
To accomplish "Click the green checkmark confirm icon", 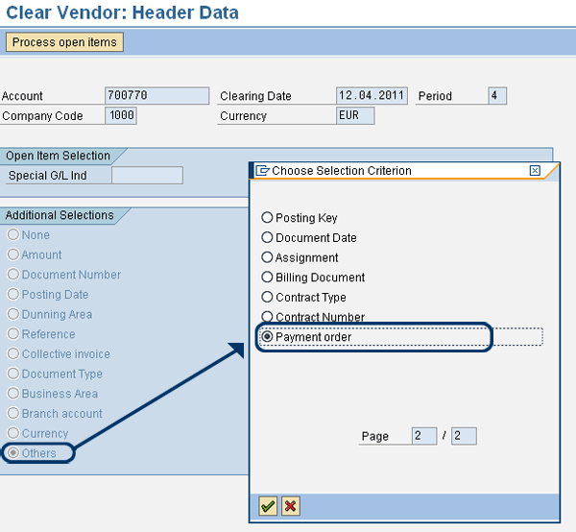I will tap(269, 505).
